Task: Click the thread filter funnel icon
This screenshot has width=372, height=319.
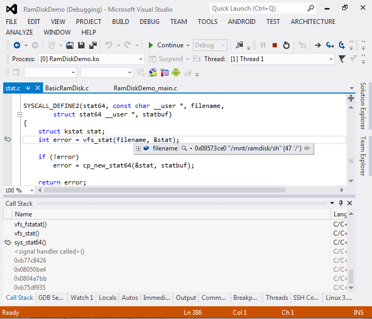Action: click(x=342, y=59)
